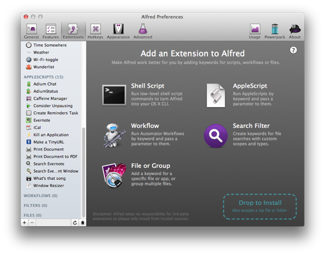Click the iCal calendar icon

29,127
